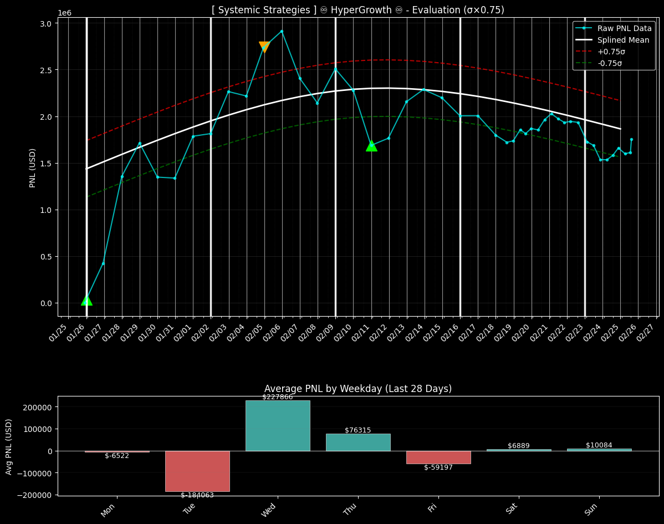Image resolution: width=664 pixels, height=524 pixels.
Task: Click the peak PNL data point at 02/06
Action: coord(282,32)
